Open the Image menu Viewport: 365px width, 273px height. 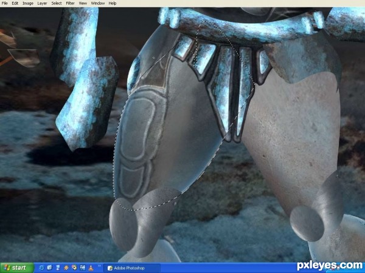coord(28,3)
